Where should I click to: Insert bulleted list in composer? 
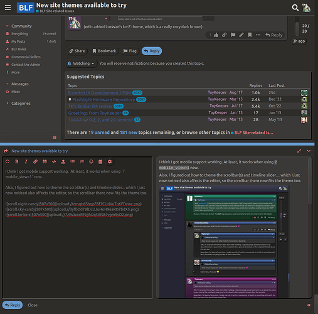click(x=73, y=161)
